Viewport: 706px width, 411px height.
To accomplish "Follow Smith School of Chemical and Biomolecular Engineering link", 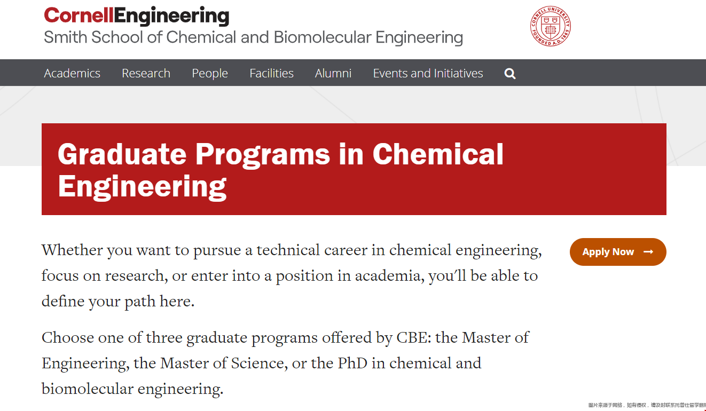I will click(253, 37).
